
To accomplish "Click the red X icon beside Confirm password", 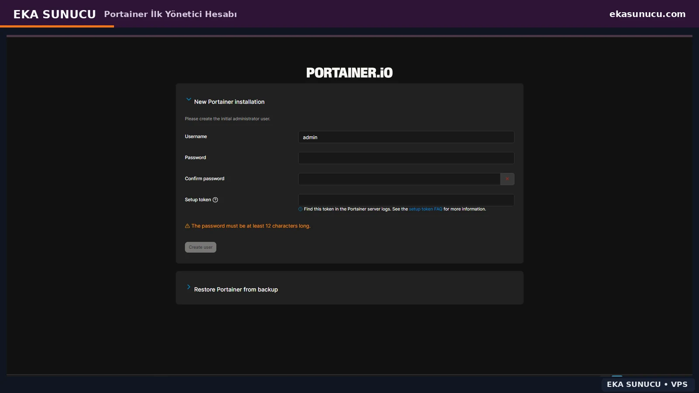I will (507, 179).
